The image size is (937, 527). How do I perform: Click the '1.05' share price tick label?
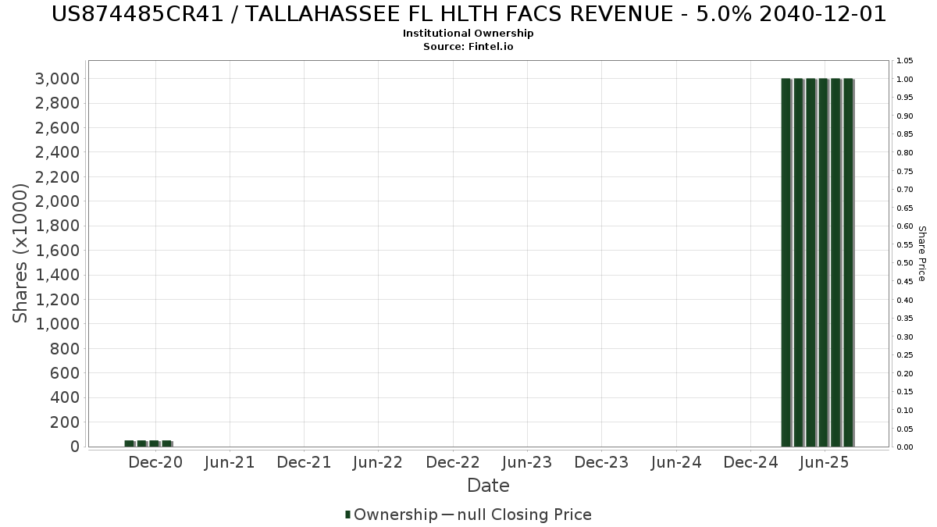[905, 61]
